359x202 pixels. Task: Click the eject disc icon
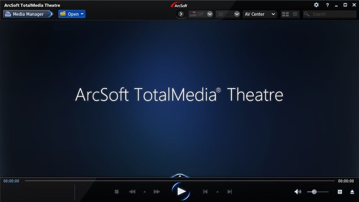coord(352,192)
